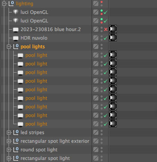Image resolution: width=157 pixels, height=162 pixels.
Task: Select the first pool light child name
Action: 36,55
